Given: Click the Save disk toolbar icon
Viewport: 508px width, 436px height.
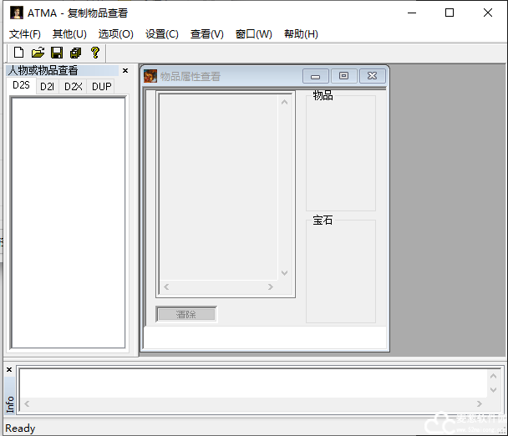Looking at the screenshot, I should point(57,53).
